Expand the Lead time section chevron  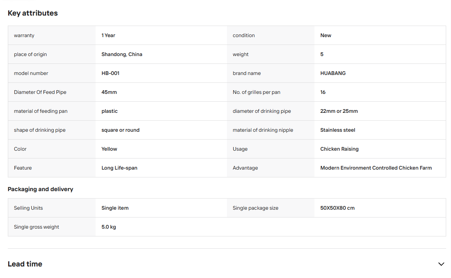click(441, 264)
